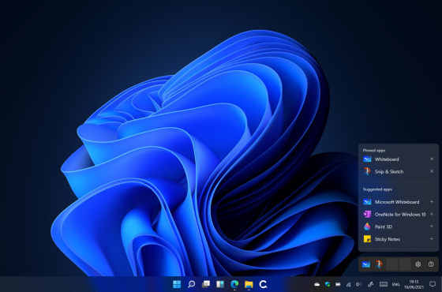Viewport: 442px width, 292px height.
Task: Select Sticky Notes in suggested apps
Action: click(x=398, y=239)
